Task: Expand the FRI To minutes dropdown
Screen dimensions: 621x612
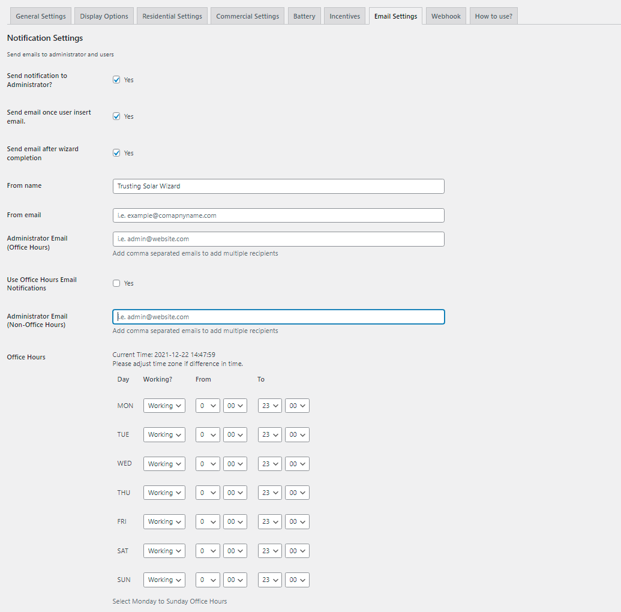Action: coord(297,522)
